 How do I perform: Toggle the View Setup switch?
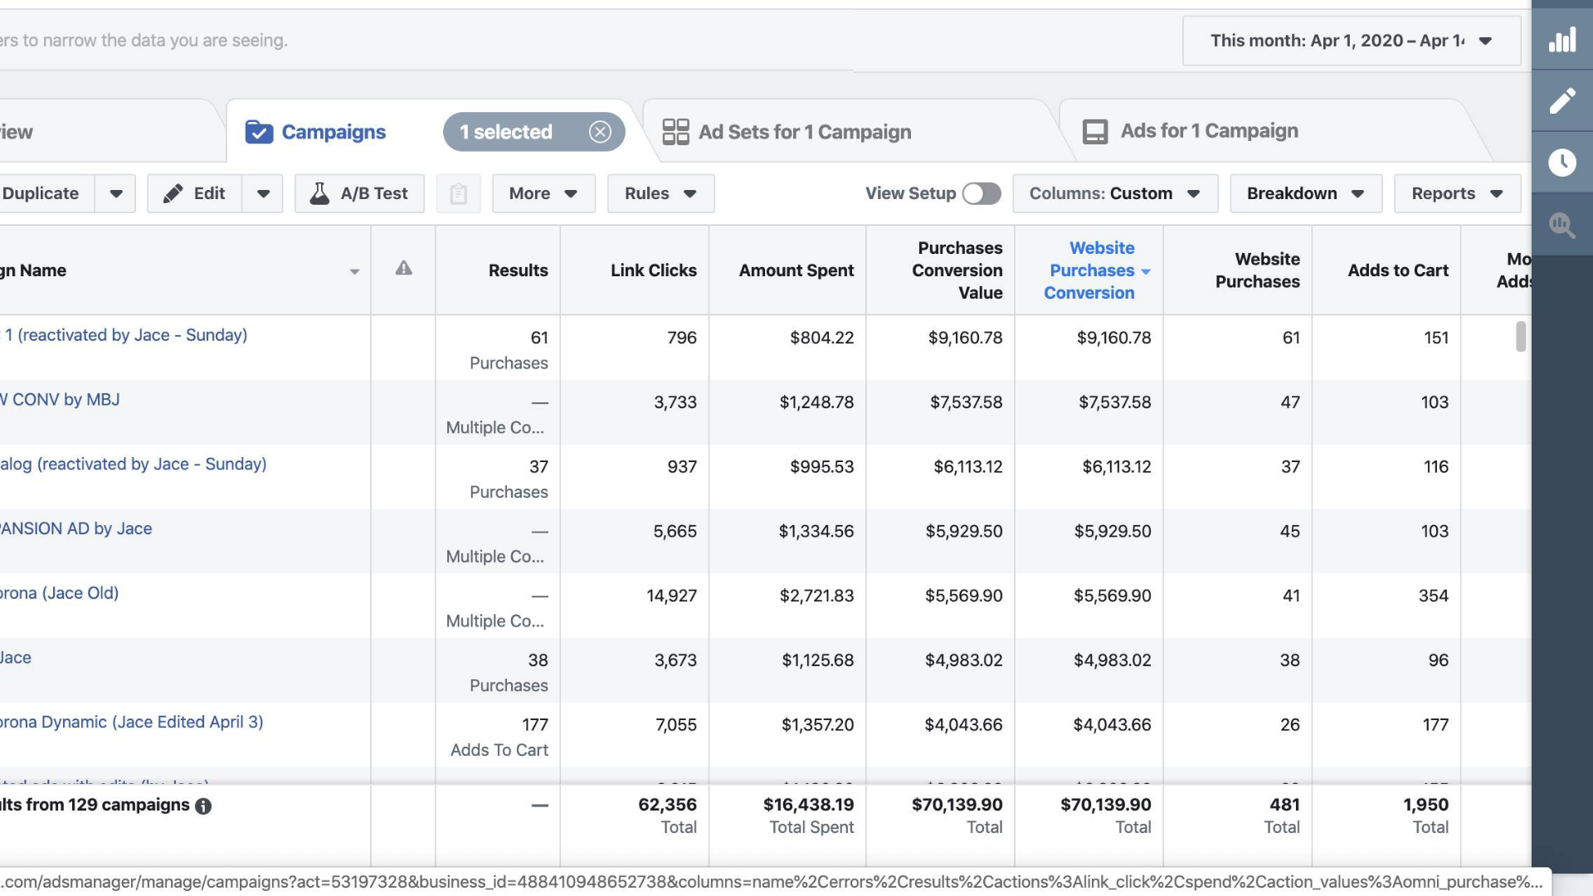(x=982, y=194)
